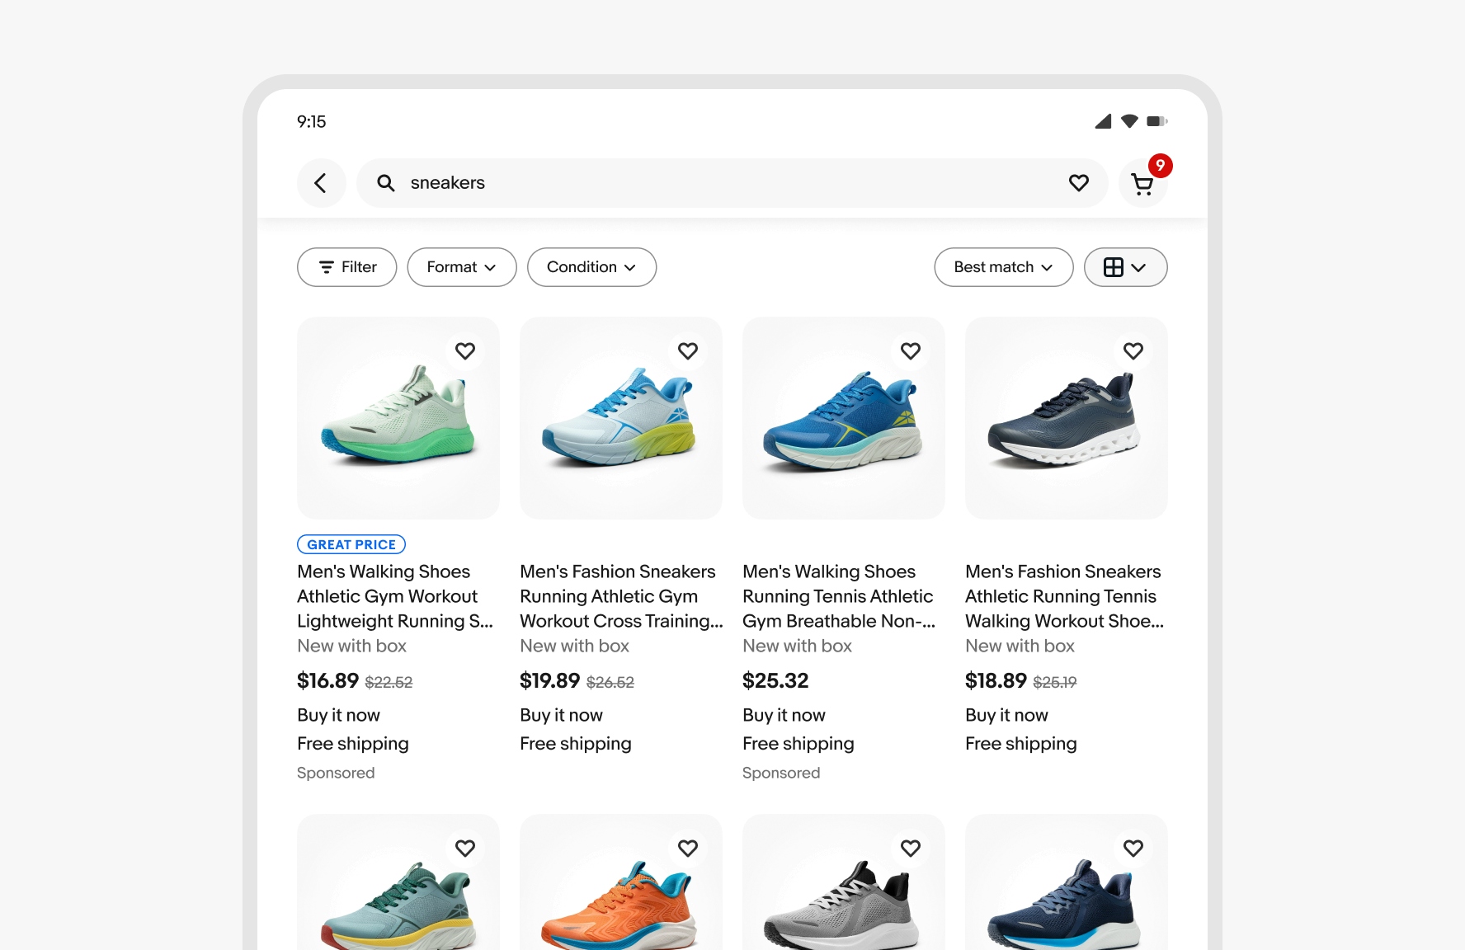Click the $19.89 price
The height and width of the screenshot is (950, 1465).
[550, 681]
